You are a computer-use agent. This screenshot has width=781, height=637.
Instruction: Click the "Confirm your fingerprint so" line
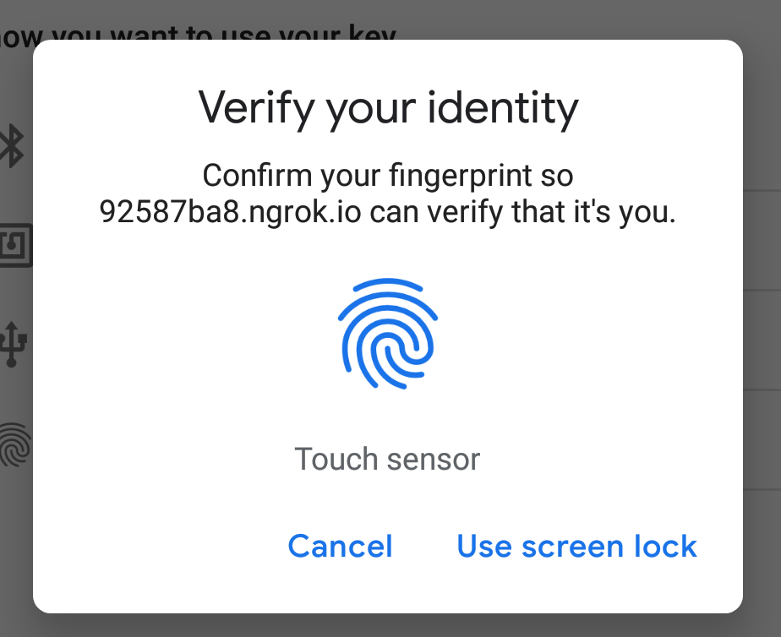click(388, 176)
